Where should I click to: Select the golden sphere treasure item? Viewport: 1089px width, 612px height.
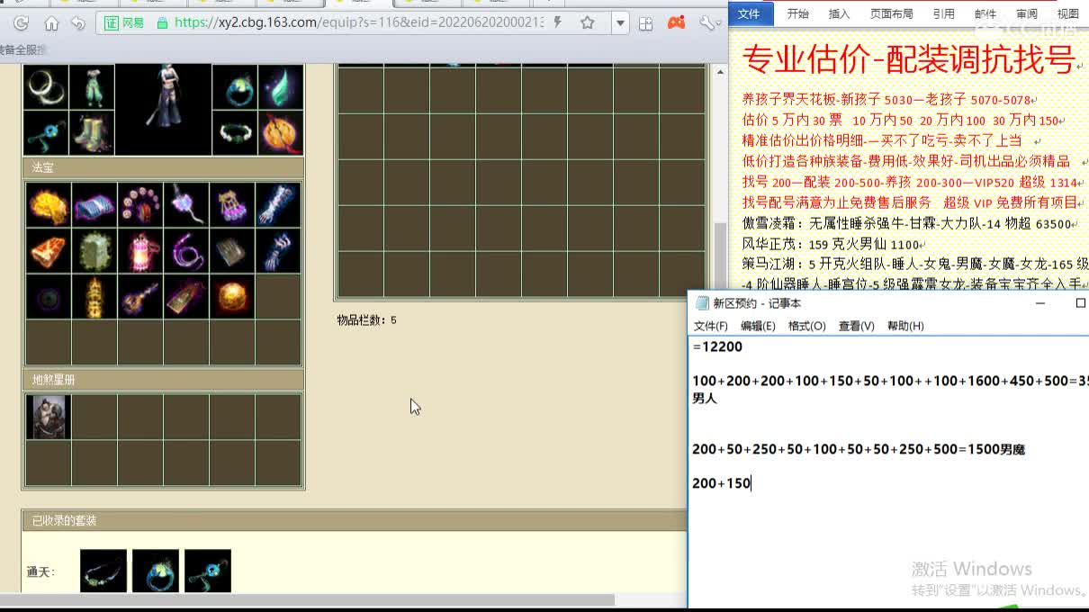tap(232, 296)
